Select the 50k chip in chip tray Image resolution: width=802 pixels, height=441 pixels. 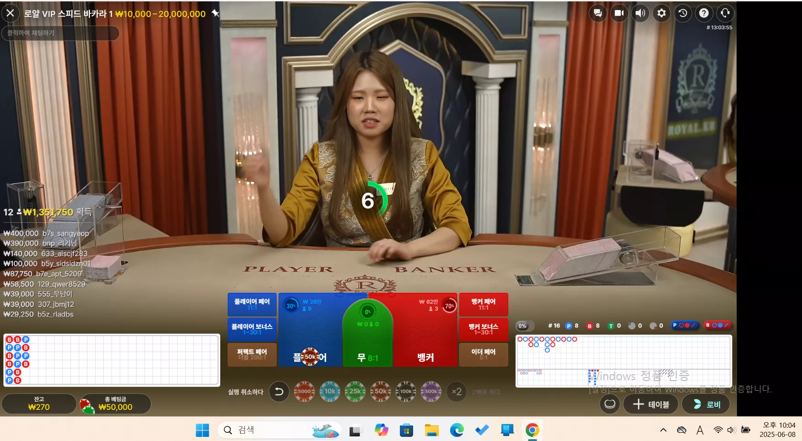[381, 392]
